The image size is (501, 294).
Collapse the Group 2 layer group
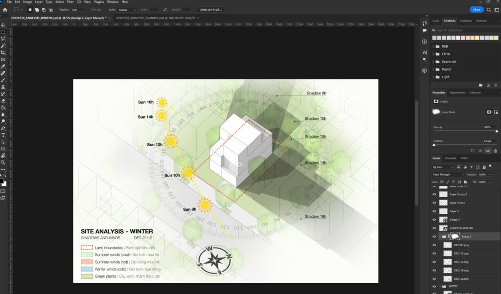(439, 236)
